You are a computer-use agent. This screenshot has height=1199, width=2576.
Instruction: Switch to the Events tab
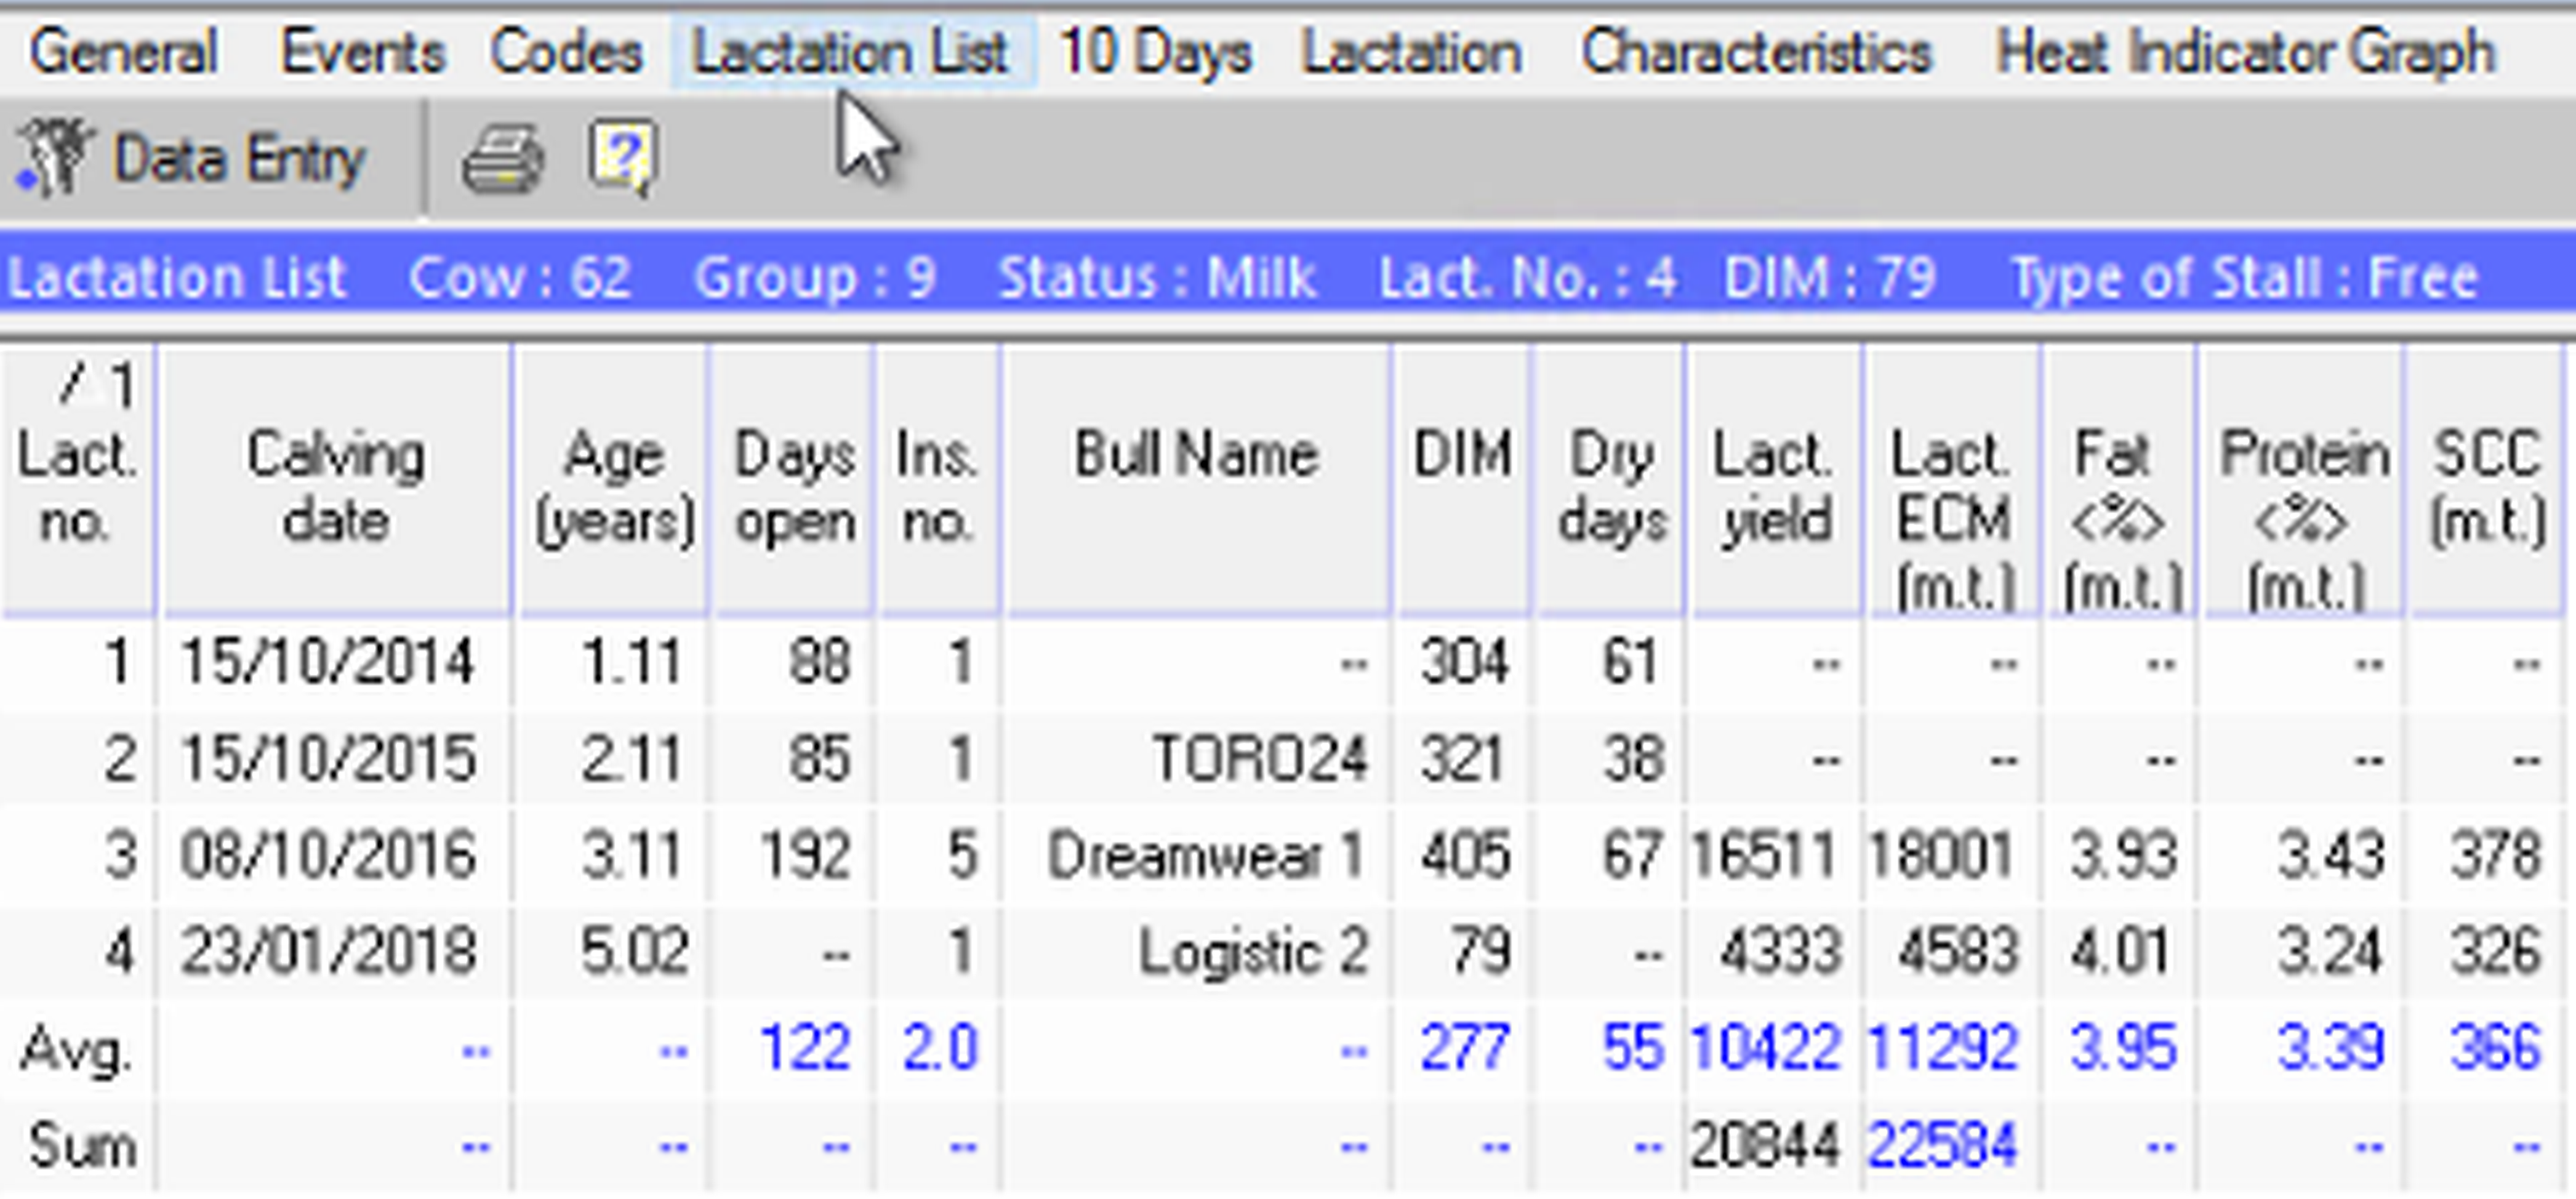point(363,52)
